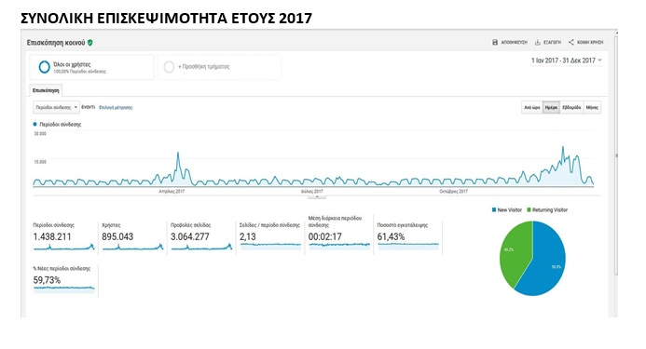Image resolution: width=646 pixels, height=349 pixels.
Task: Select the Επισκόπηση tab
Action: (x=46, y=90)
